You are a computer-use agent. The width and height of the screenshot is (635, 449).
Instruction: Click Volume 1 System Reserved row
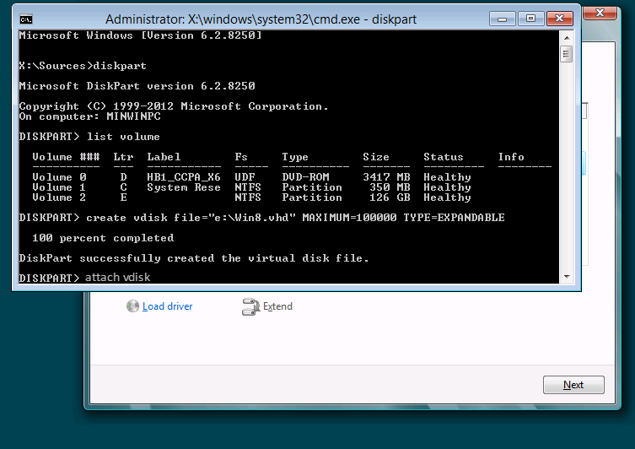251,187
